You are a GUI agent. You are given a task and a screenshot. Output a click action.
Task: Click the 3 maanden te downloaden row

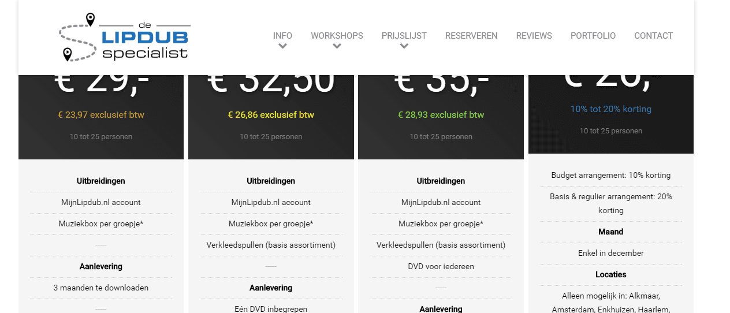tap(101, 288)
